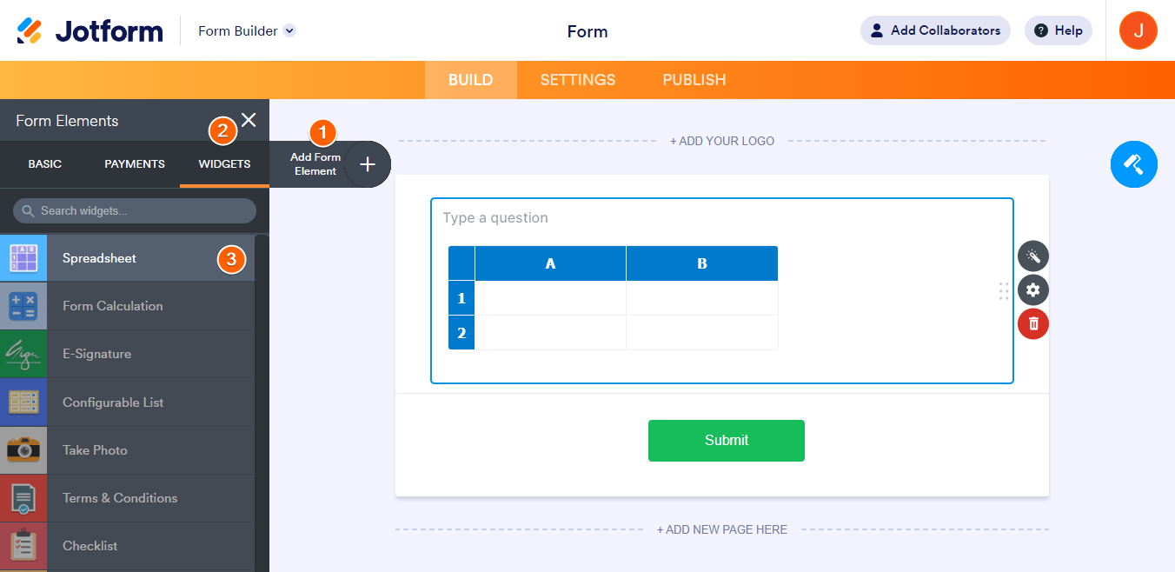Click the Spreadsheet widget icon
This screenshot has height=572, width=1175.
(x=23, y=258)
